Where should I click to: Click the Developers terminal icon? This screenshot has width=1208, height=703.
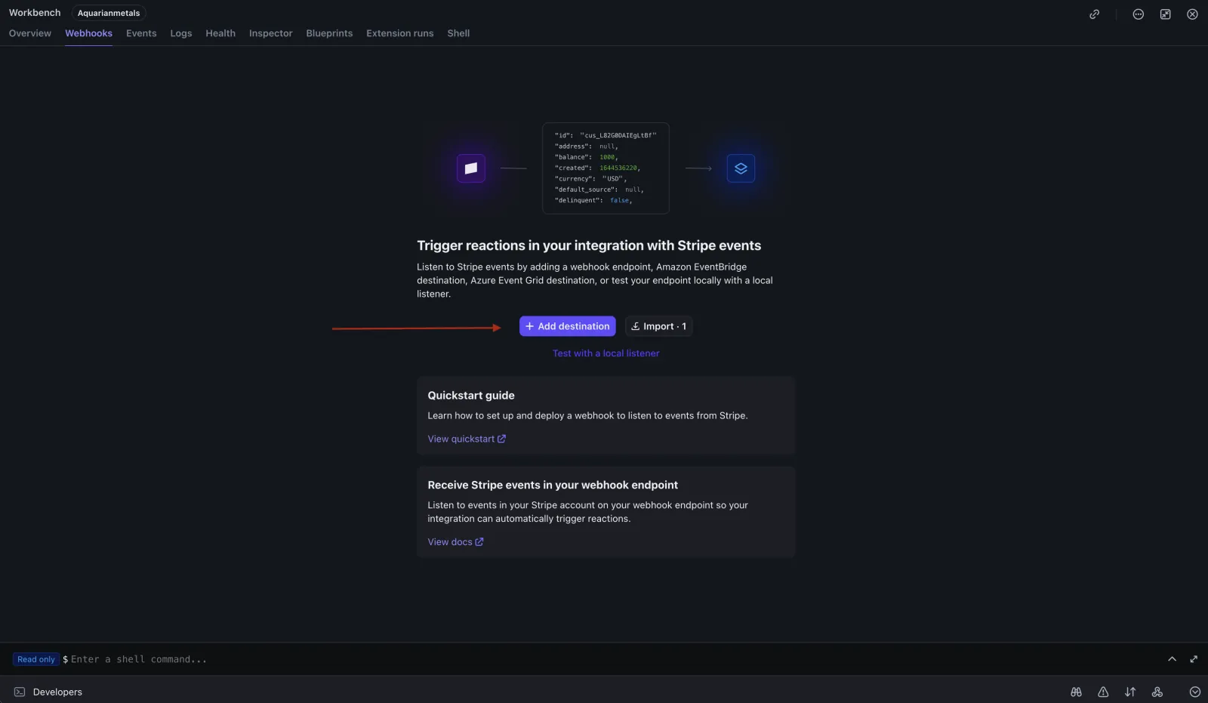20,692
